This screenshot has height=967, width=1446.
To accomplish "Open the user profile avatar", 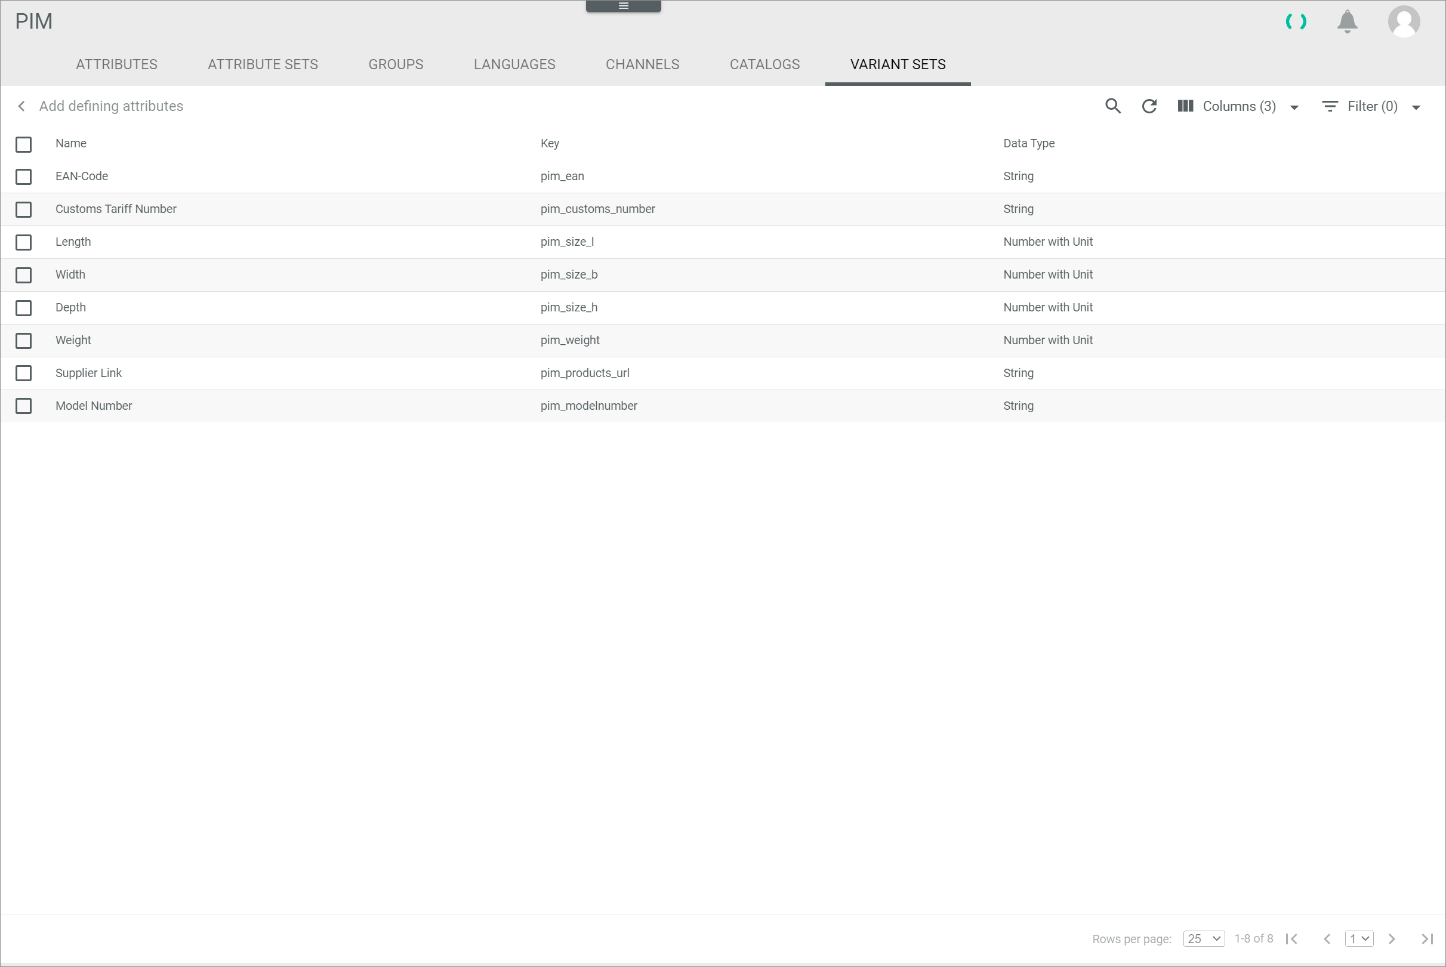I will [x=1404, y=21].
